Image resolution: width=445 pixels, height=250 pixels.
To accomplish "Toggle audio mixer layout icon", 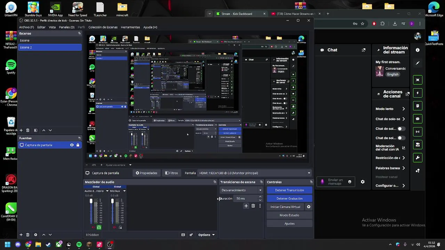I will 183,235.
